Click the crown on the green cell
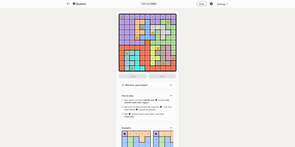295x147 pixels. point(168,22)
